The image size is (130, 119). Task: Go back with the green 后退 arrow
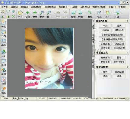(28, 13)
